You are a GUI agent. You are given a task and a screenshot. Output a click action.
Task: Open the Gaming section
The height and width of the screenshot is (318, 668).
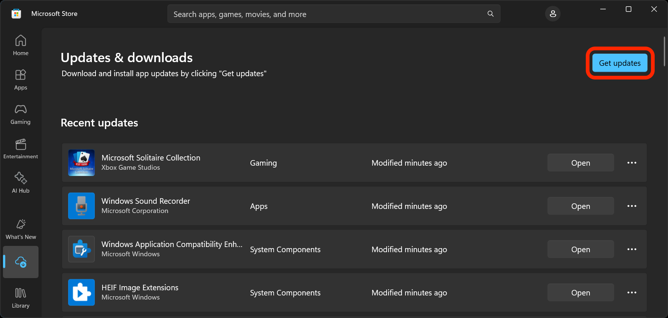(x=21, y=114)
